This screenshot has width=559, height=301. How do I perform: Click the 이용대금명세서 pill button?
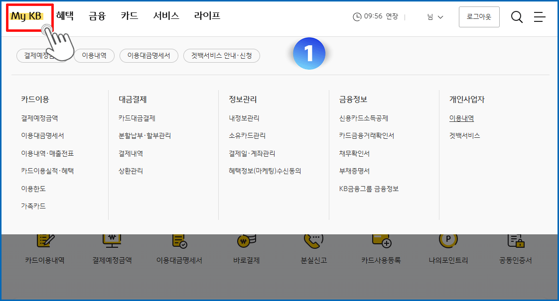pyautogui.click(x=148, y=56)
